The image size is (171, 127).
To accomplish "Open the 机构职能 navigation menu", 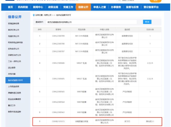I will pos(23,7).
